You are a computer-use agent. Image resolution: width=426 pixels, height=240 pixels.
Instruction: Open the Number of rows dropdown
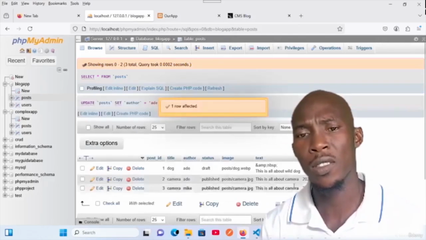158,127
